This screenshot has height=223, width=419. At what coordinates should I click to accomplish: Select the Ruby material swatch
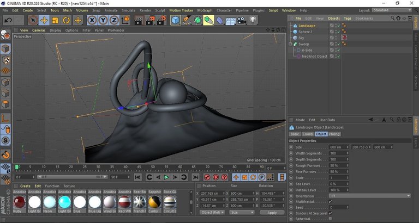tap(19, 202)
